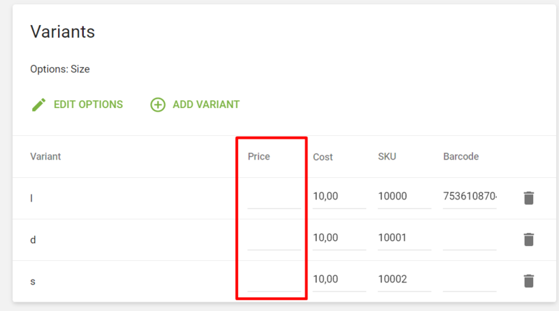Click the pencil icon for Edit Options
This screenshot has width=559, height=311.
[x=38, y=105]
